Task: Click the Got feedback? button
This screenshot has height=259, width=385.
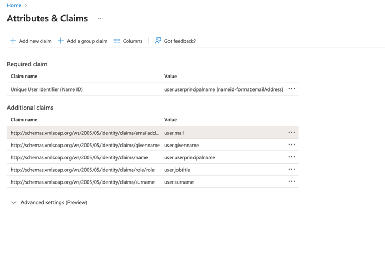Action: tap(175, 41)
